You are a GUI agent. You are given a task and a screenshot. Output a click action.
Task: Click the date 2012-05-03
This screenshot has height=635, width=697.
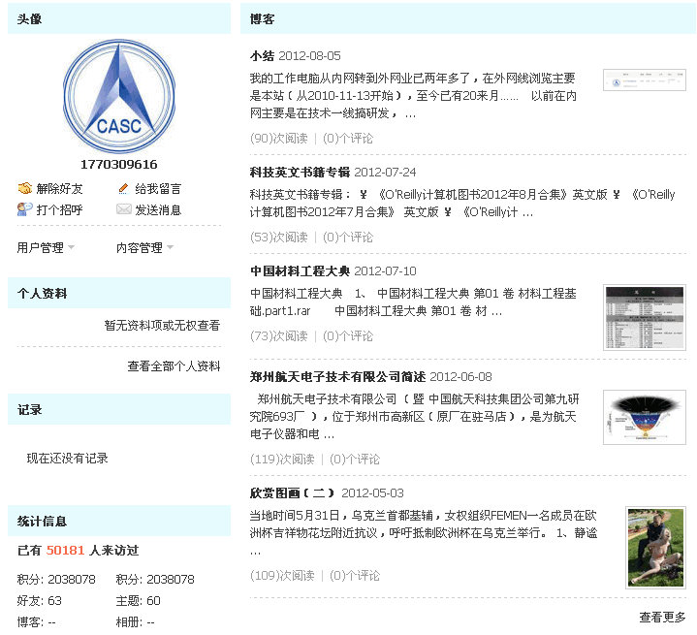[x=372, y=493]
